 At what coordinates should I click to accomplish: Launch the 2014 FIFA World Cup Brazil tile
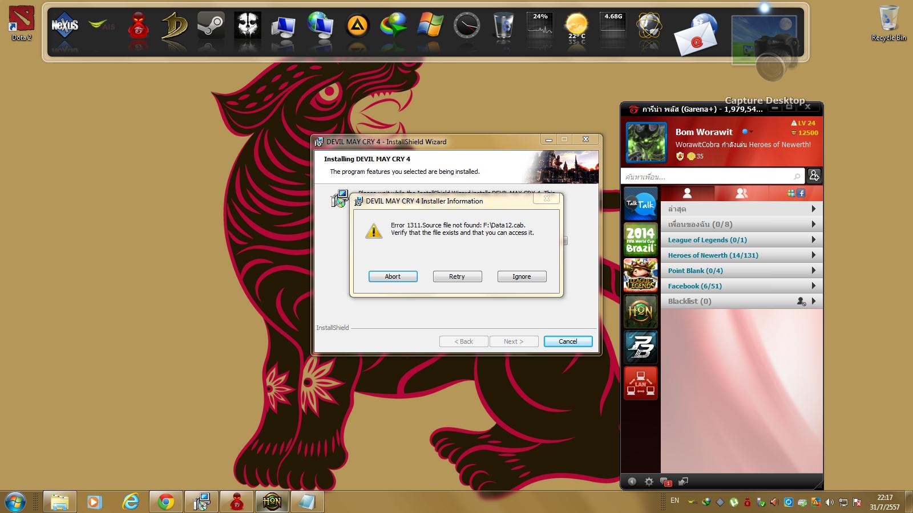640,239
